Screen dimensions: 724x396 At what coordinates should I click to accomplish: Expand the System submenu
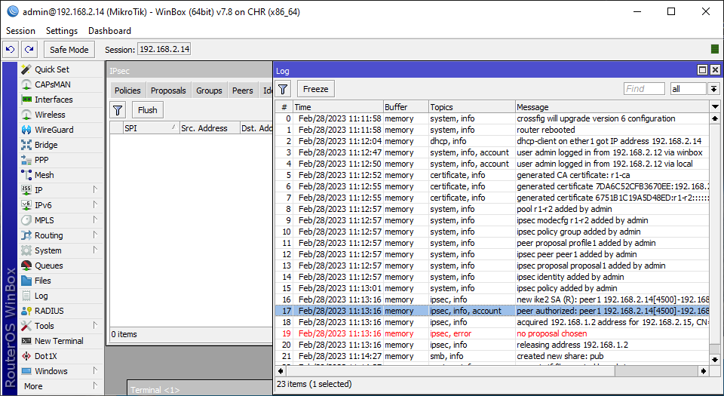pyautogui.click(x=95, y=250)
